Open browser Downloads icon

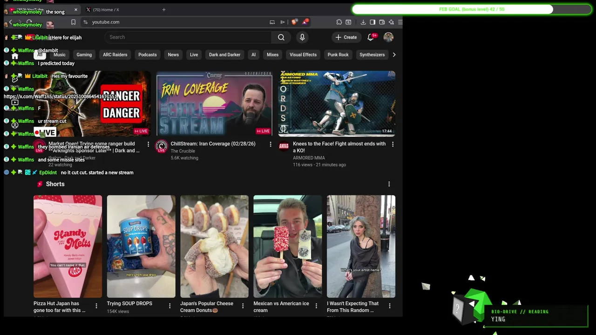363,22
